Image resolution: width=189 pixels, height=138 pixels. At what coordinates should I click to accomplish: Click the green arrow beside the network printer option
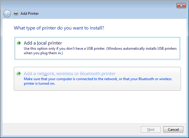click(x=19, y=74)
